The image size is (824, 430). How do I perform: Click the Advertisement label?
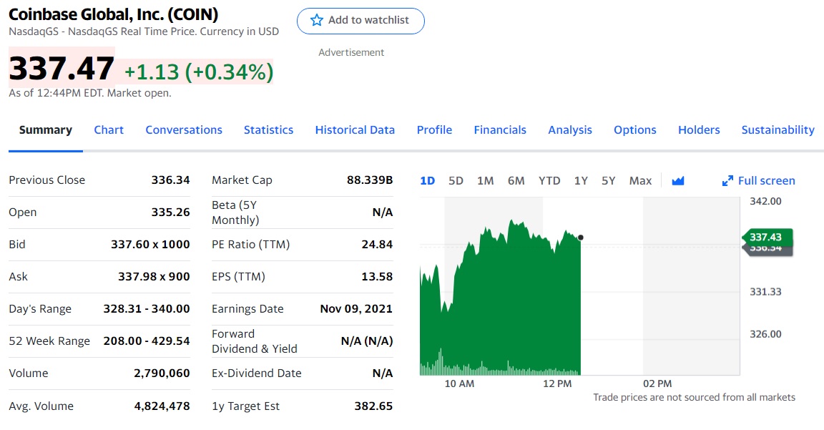[351, 52]
